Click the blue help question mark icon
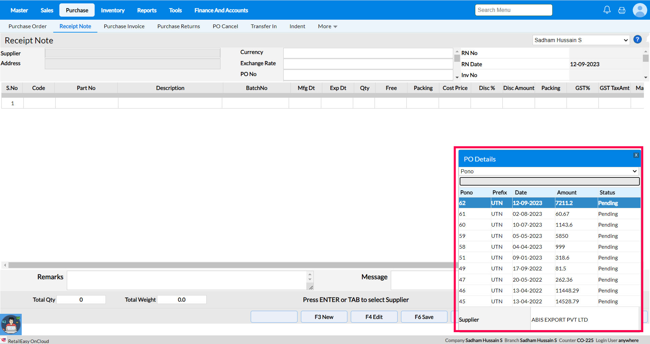 pyautogui.click(x=637, y=40)
